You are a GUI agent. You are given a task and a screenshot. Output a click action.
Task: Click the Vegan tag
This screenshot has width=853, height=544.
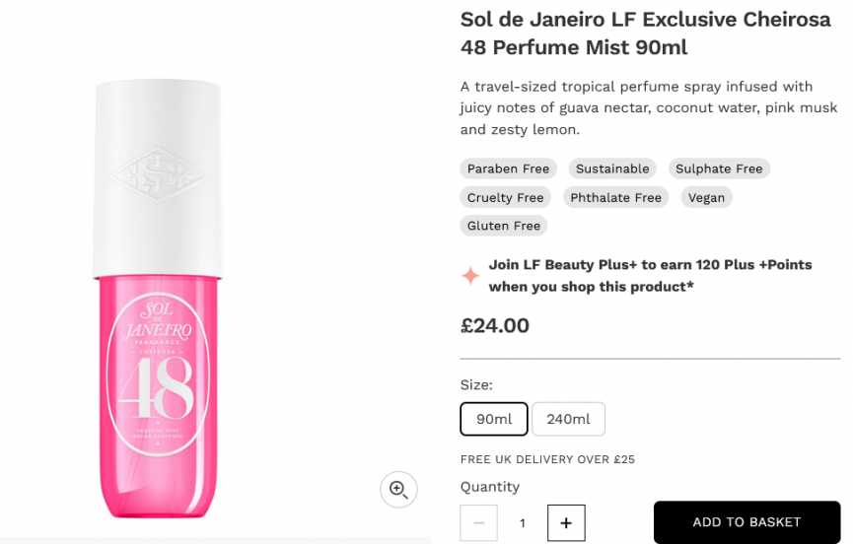[707, 197]
